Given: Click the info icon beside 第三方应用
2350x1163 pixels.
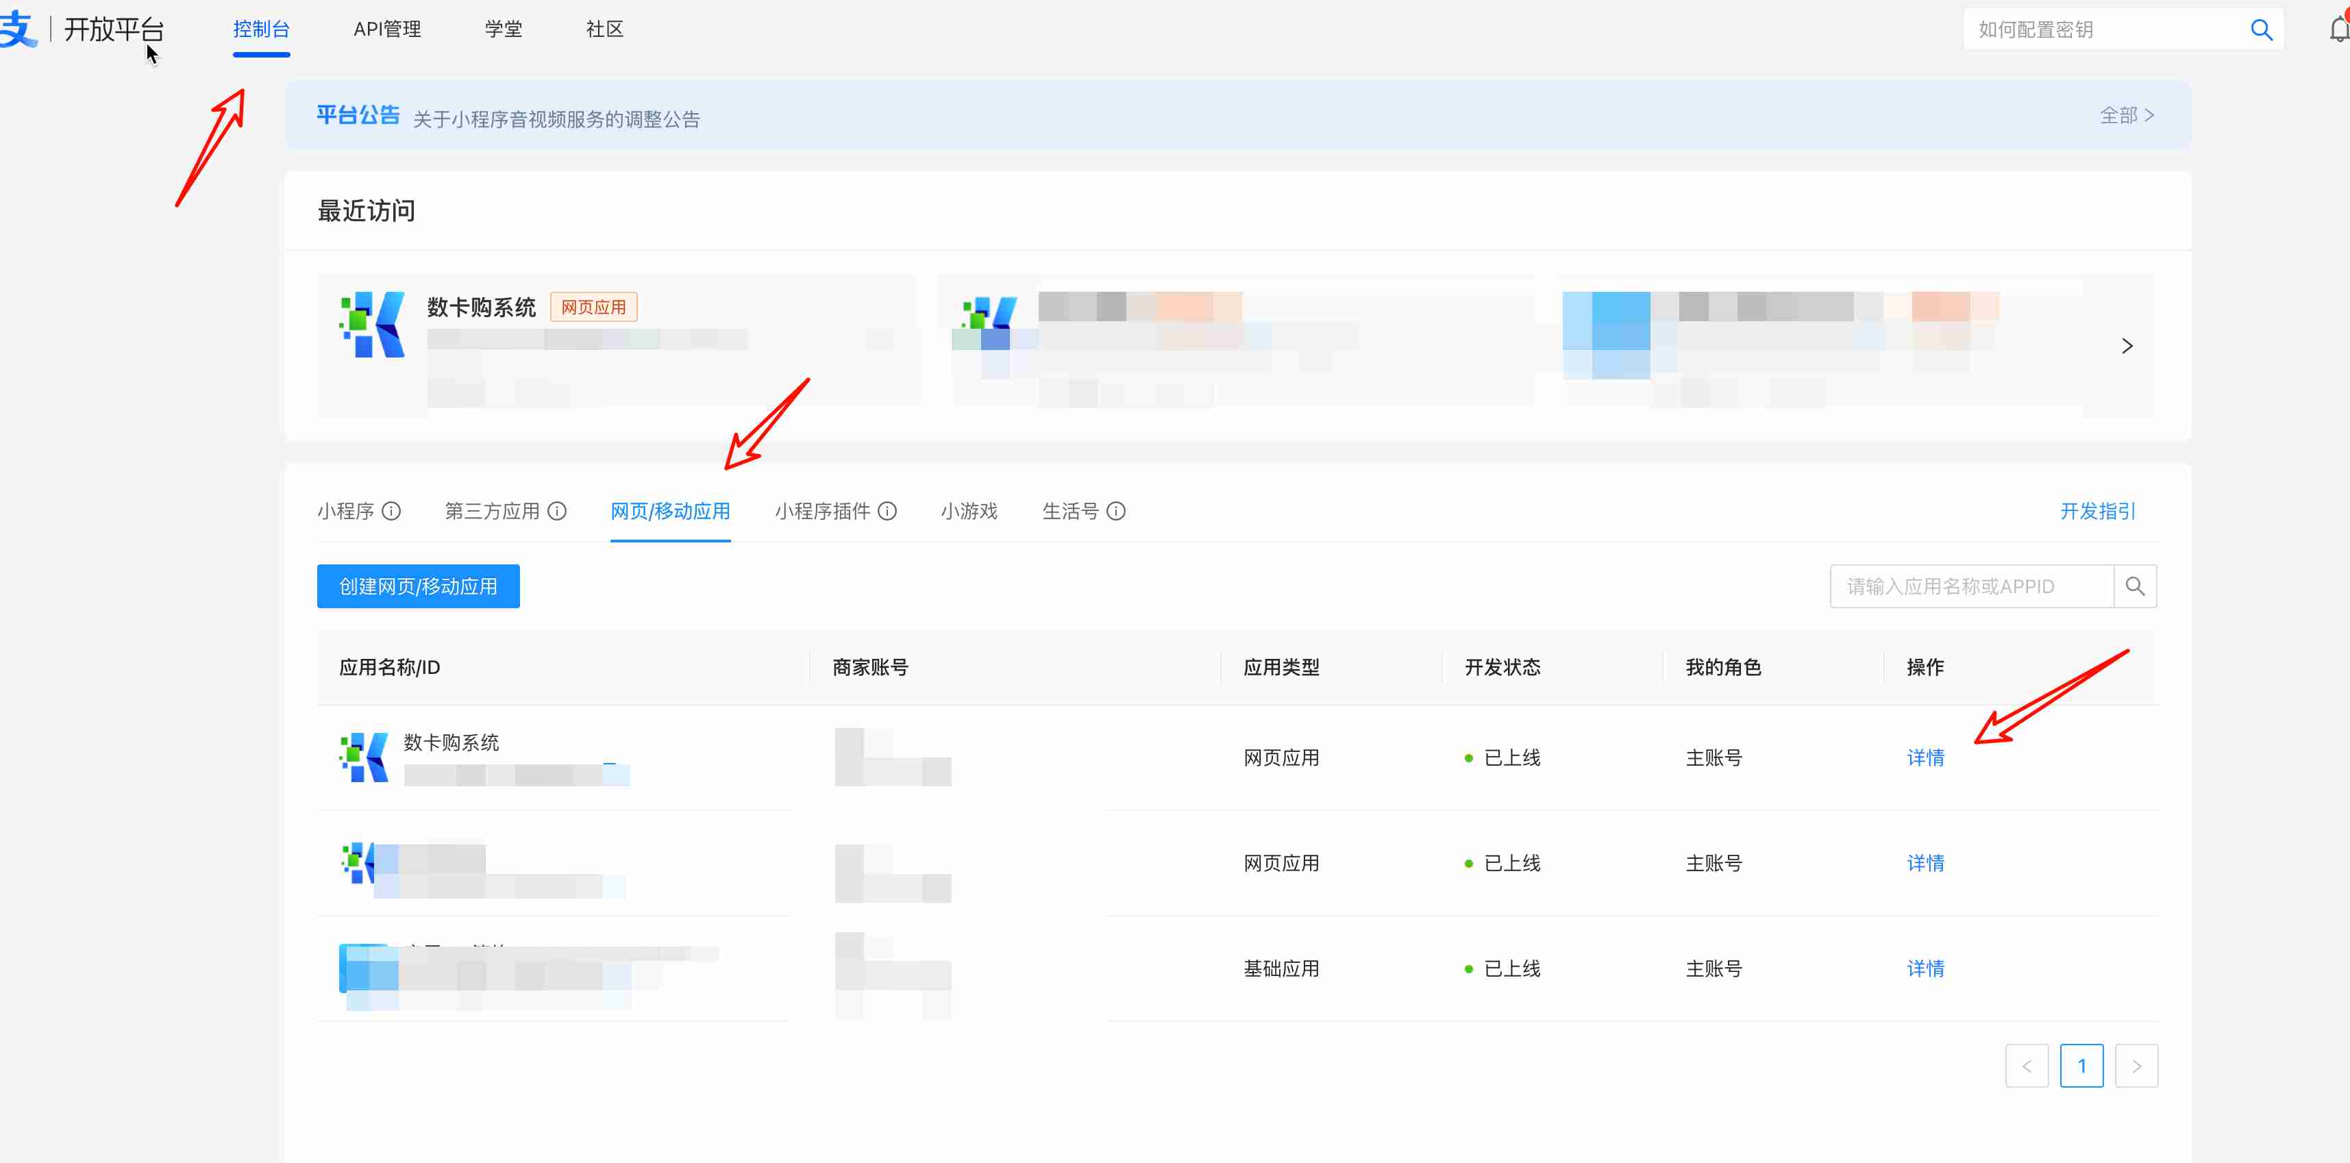Looking at the screenshot, I should [x=556, y=511].
